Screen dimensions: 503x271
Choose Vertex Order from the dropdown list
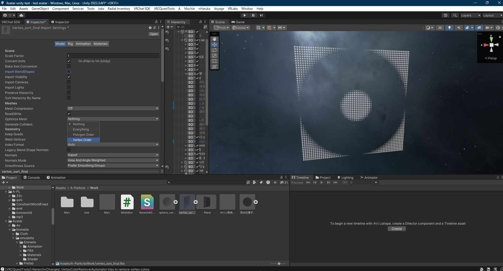click(x=82, y=140)
